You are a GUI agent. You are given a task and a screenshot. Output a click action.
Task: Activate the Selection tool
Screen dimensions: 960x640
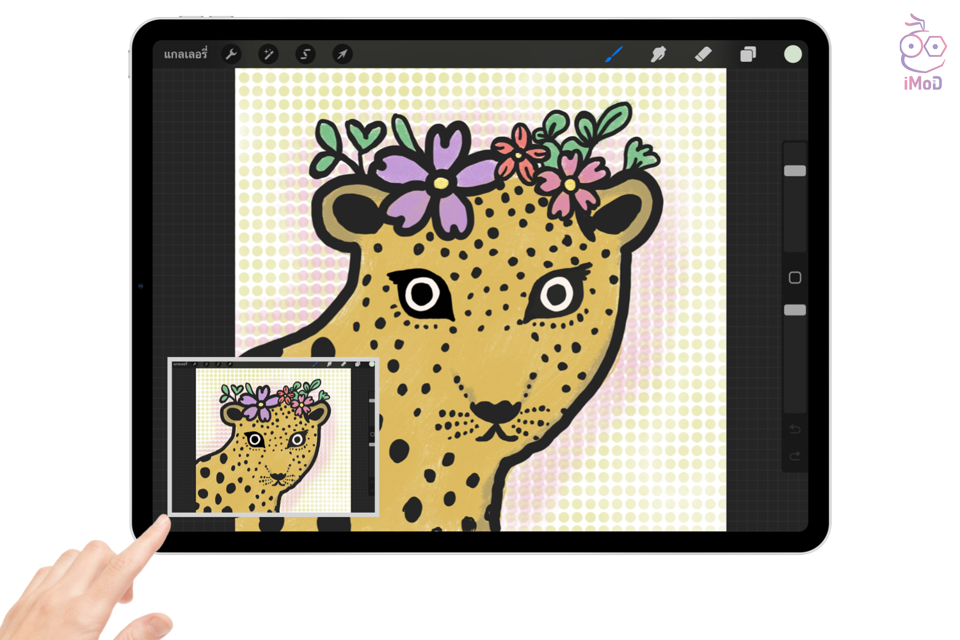305,54
